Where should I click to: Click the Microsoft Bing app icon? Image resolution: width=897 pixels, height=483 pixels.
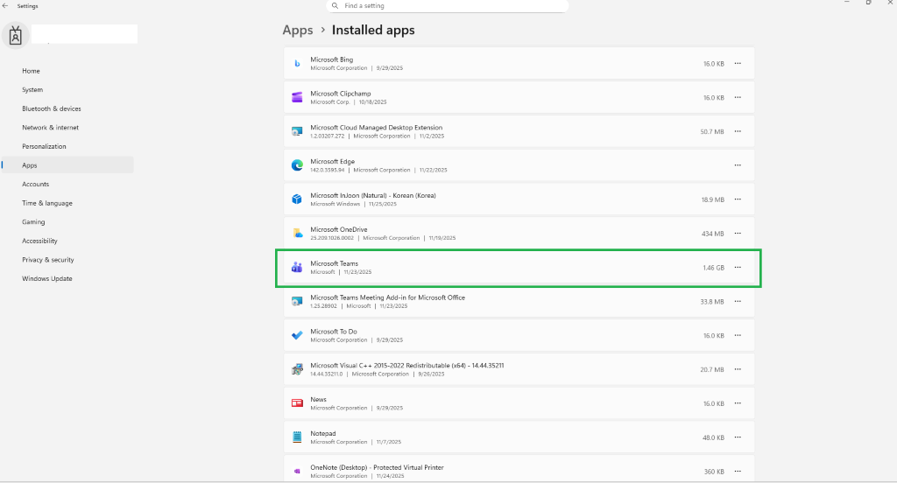point(297,64)
